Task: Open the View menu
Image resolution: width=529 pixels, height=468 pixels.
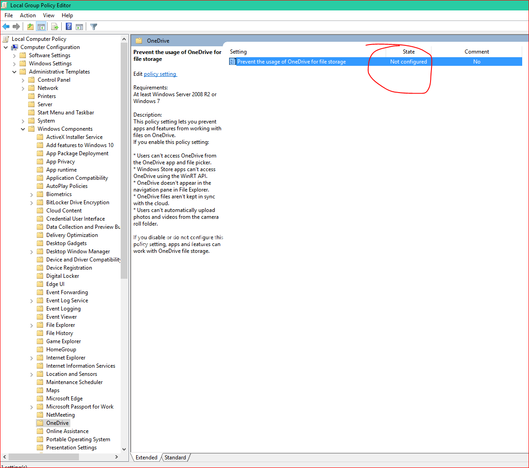Action: point(49,15)
